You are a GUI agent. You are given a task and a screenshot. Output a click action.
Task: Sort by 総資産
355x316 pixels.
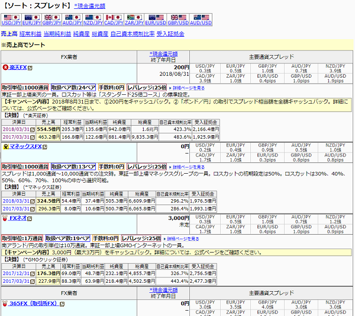100,34
